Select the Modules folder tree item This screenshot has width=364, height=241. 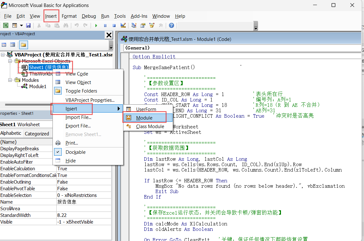(30, 80)
